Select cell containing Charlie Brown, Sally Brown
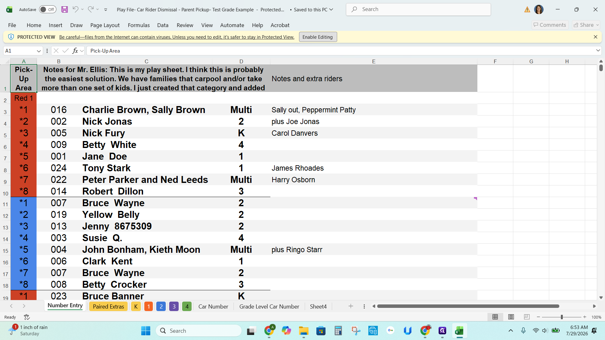The height and width of the screenshot is (340, 605). click(x=146, y=110)
